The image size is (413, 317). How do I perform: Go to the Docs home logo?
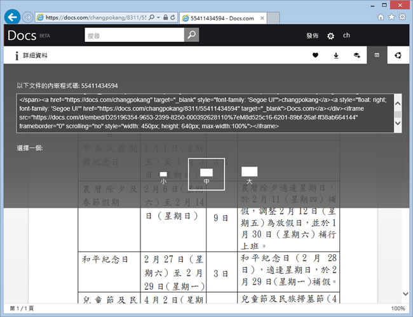point(22,36)
